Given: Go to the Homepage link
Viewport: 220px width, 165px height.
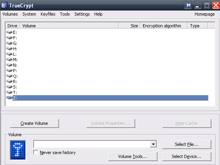Looking at the screenshot, I should click(x=205, y=14).
